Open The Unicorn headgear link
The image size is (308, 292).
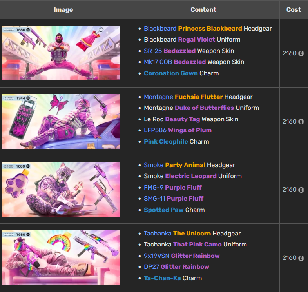(x=192, y=234)
